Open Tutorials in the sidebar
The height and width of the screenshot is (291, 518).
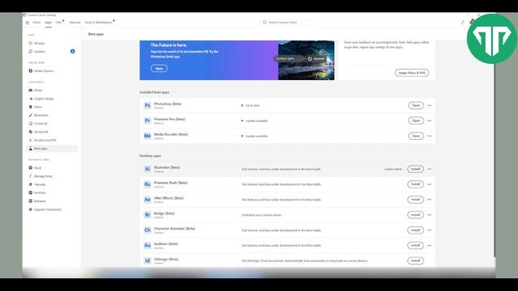(x=37, y=184)
